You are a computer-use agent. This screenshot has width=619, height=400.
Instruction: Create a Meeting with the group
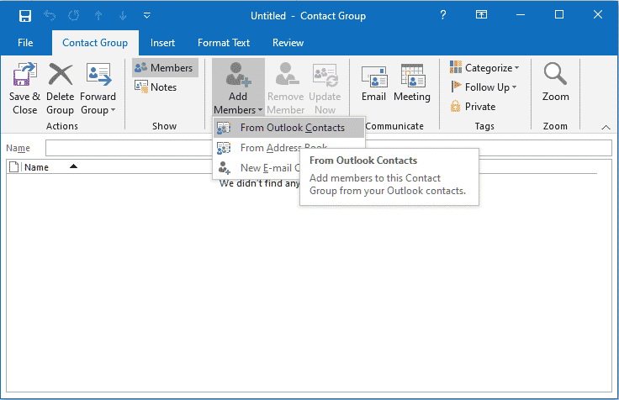(412, 83)
